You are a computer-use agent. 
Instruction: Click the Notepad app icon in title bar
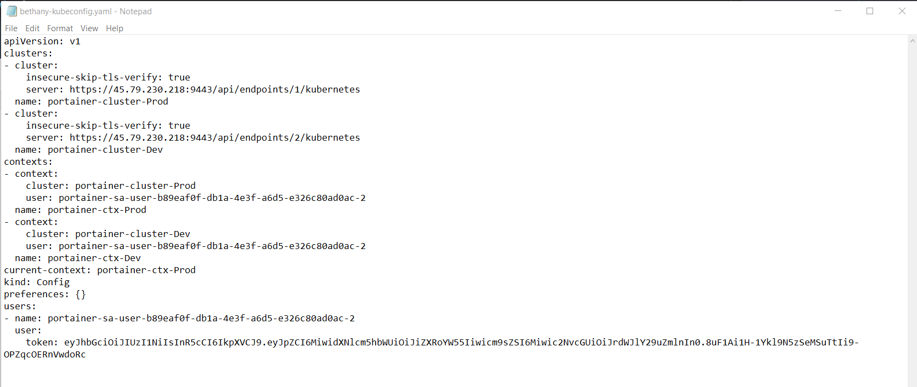coord(12,11)
